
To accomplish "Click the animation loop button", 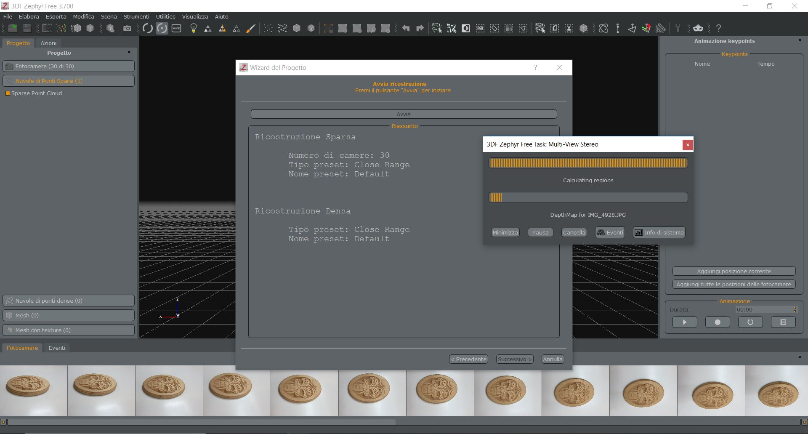I will pyautogui.click(x=750, y=322).
